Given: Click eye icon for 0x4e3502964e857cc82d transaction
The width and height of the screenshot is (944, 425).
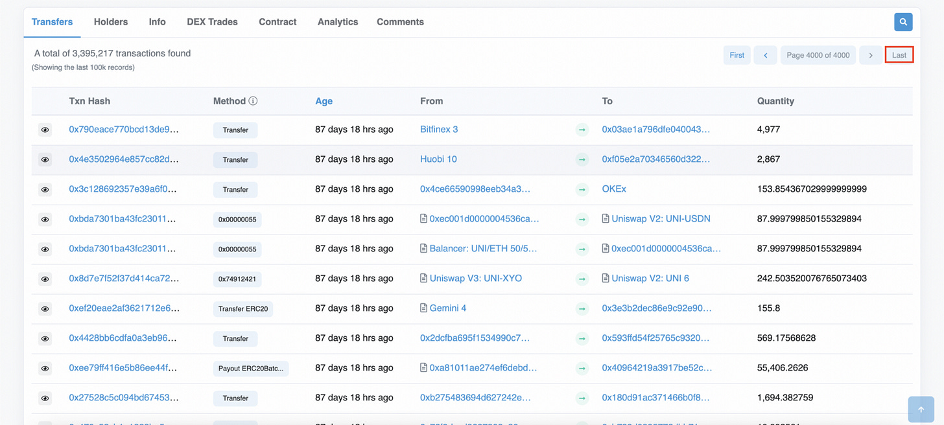Looking at the screenshot, I should pos(45,159).
